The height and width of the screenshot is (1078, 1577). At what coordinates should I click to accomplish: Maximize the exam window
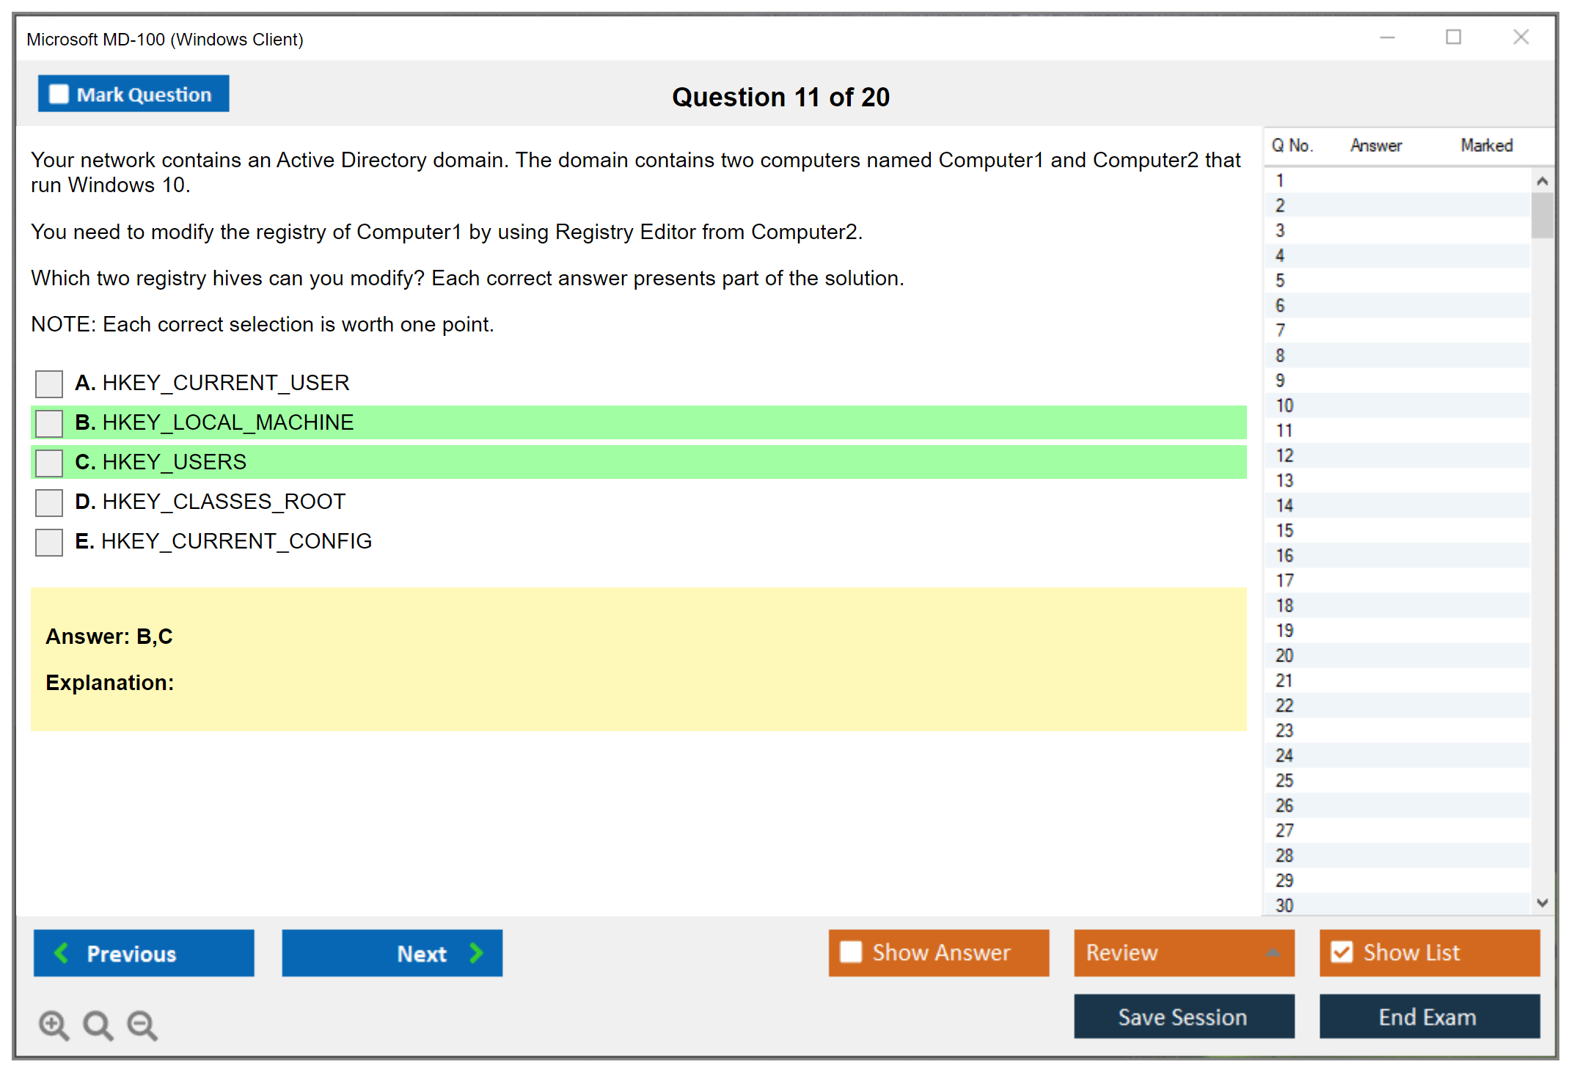click(1453, 37)
